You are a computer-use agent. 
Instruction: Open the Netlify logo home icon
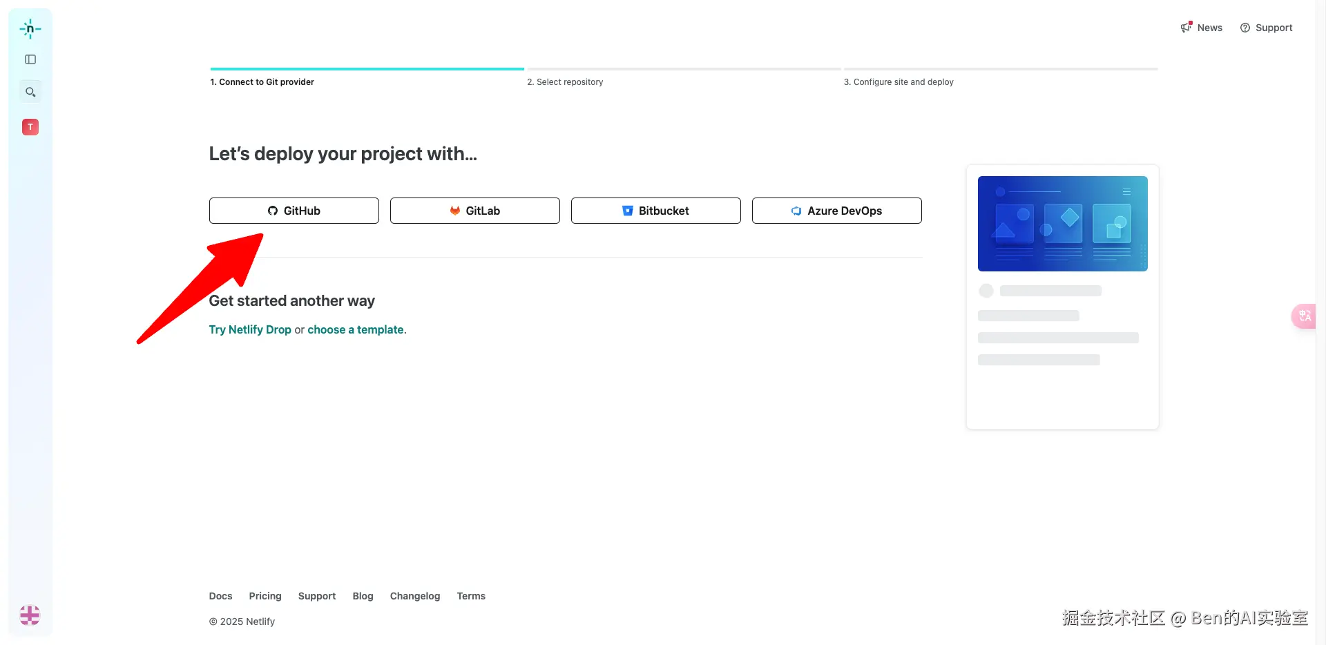click(x=30, y=28)
